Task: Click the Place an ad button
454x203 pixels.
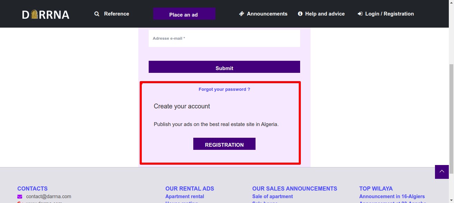Action: 184,14
